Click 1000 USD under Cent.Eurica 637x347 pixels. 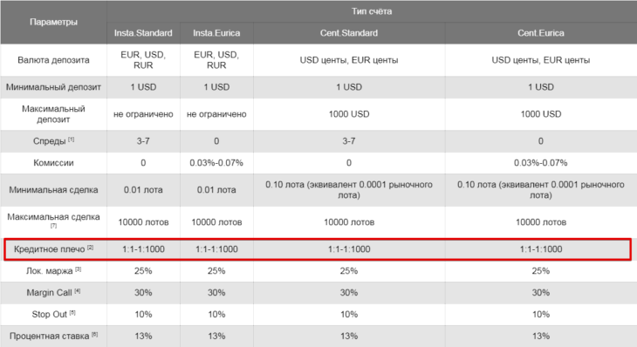coord(541,114)
